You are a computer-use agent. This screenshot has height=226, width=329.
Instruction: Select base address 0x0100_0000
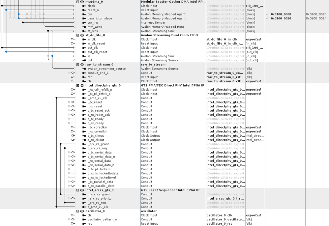281,14
